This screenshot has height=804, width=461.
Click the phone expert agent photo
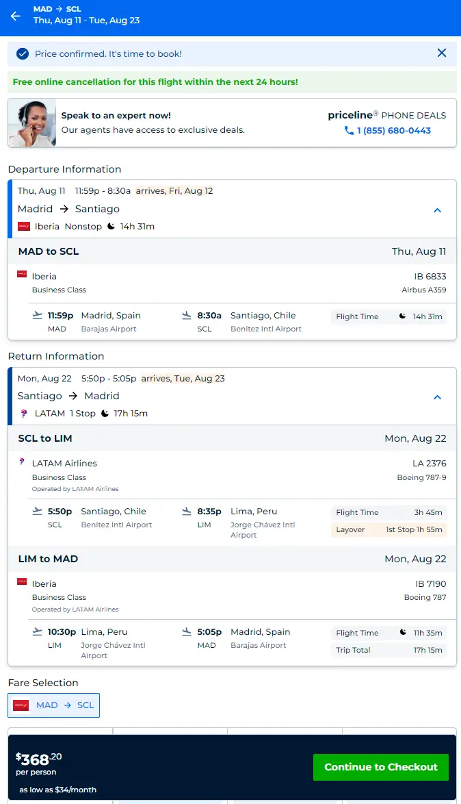(32, 123)
